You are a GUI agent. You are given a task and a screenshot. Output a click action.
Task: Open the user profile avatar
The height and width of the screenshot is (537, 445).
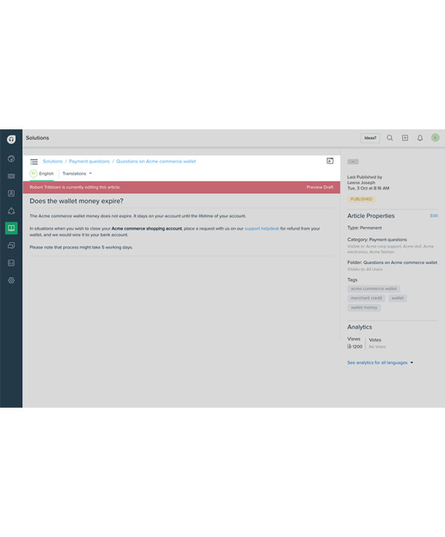[435, 138]
